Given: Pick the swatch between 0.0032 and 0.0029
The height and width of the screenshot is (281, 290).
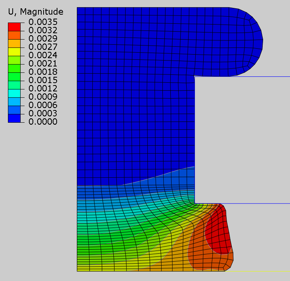Looking at the screenshot, I should pos(14,35).
